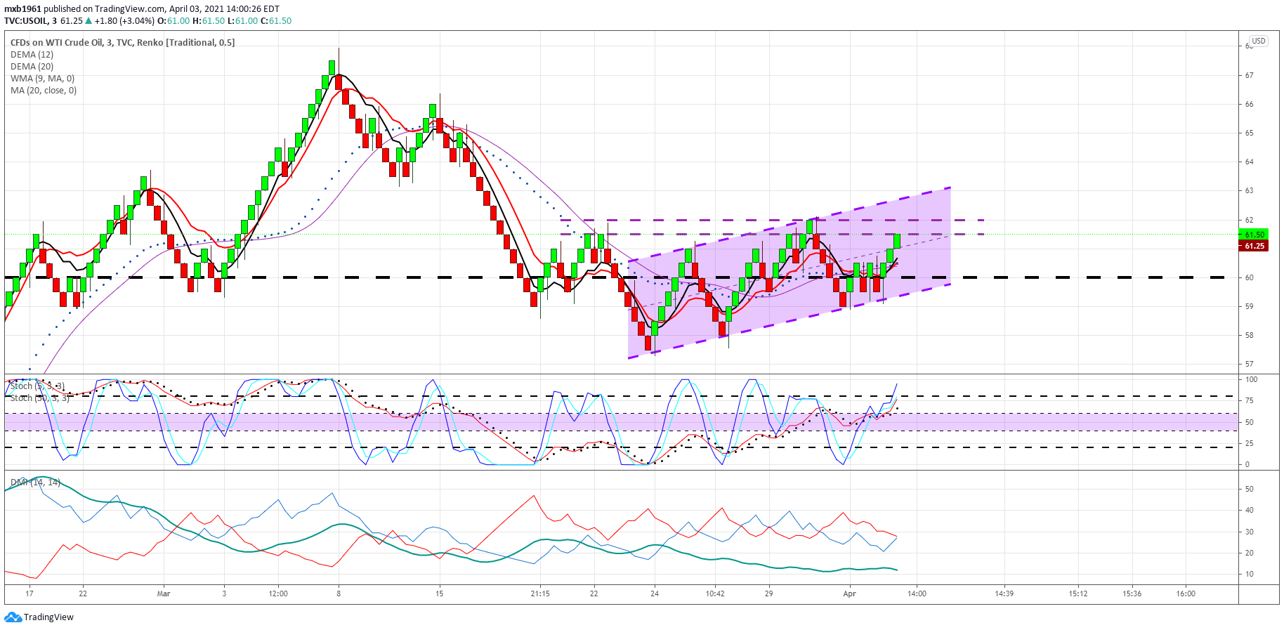Click the 25 level on Stoch axis
1284x630 pixels.
coord(1250,443)
